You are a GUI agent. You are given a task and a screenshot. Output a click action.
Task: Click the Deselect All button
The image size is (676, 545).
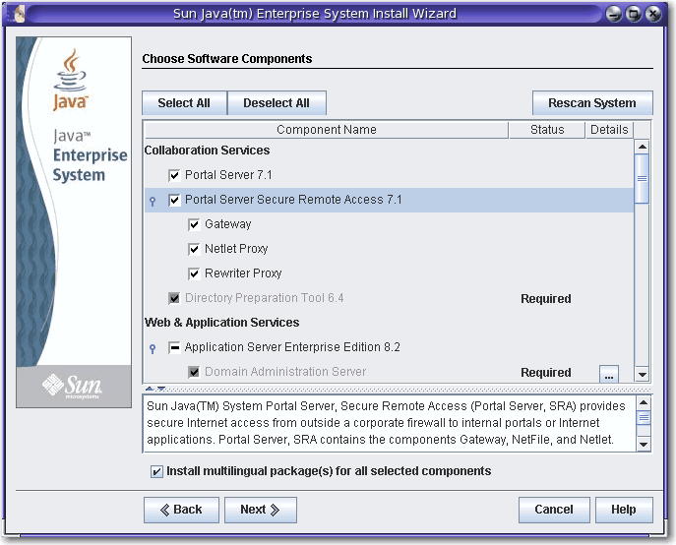[x=277, y=103]
